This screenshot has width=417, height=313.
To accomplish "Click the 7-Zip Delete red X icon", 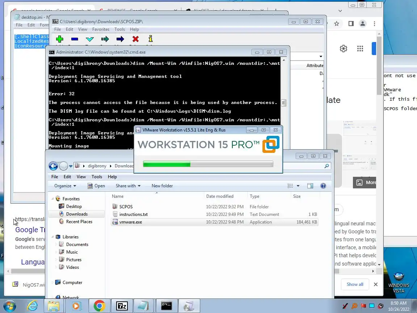I will point(135,39).
